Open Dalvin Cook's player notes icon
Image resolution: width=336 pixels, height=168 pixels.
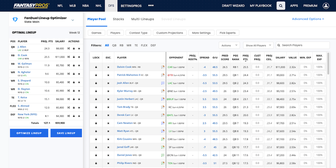pyautogui.click(x=163, y=67)
